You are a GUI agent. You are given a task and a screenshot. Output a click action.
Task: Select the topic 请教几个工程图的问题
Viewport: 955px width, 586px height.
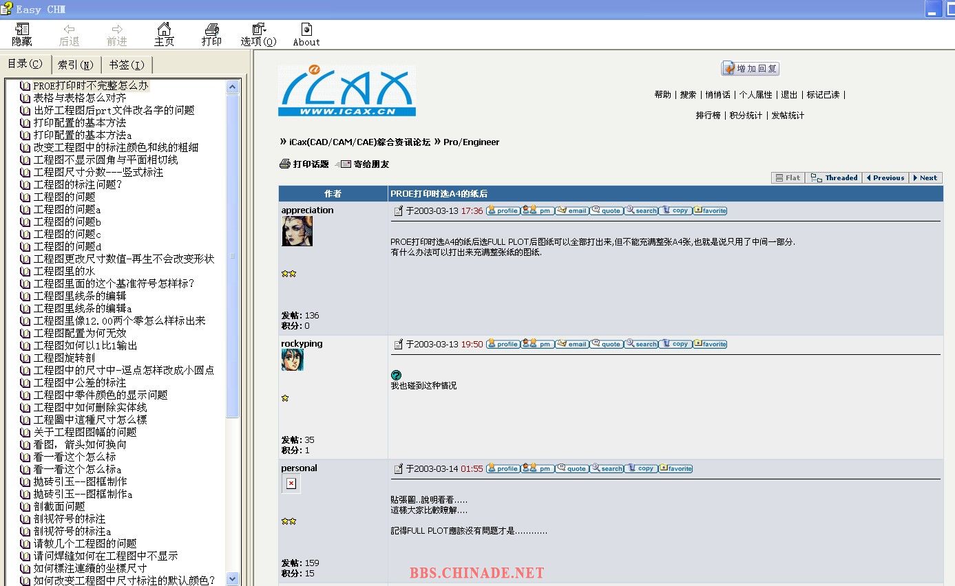pos(85,543)
